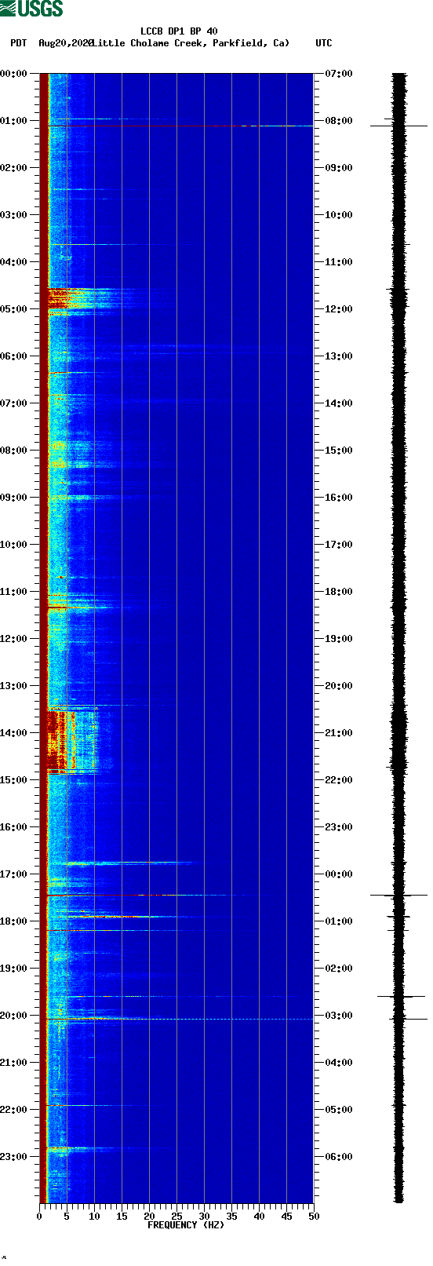Select the station title 'LCCB DP1 BP 40'
The width and height of the screenshot is (433, 1266).
point(179,32)
